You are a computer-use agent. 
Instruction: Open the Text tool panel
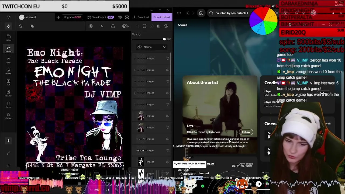point(9,82)
